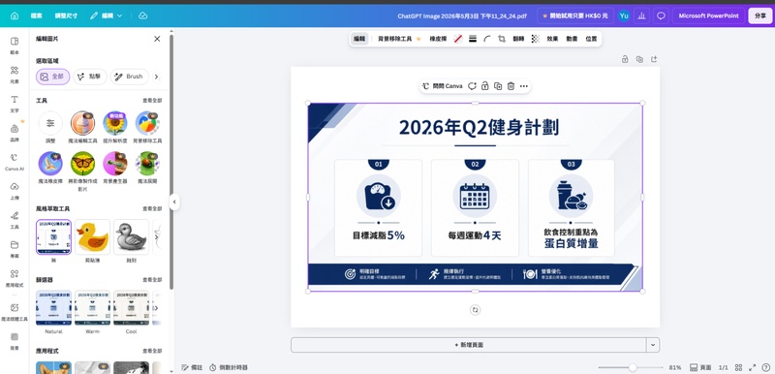Click the cloud save status icon
Viewport: 775px width, 374px height.
pyautogui.click(x=142, y=16)
